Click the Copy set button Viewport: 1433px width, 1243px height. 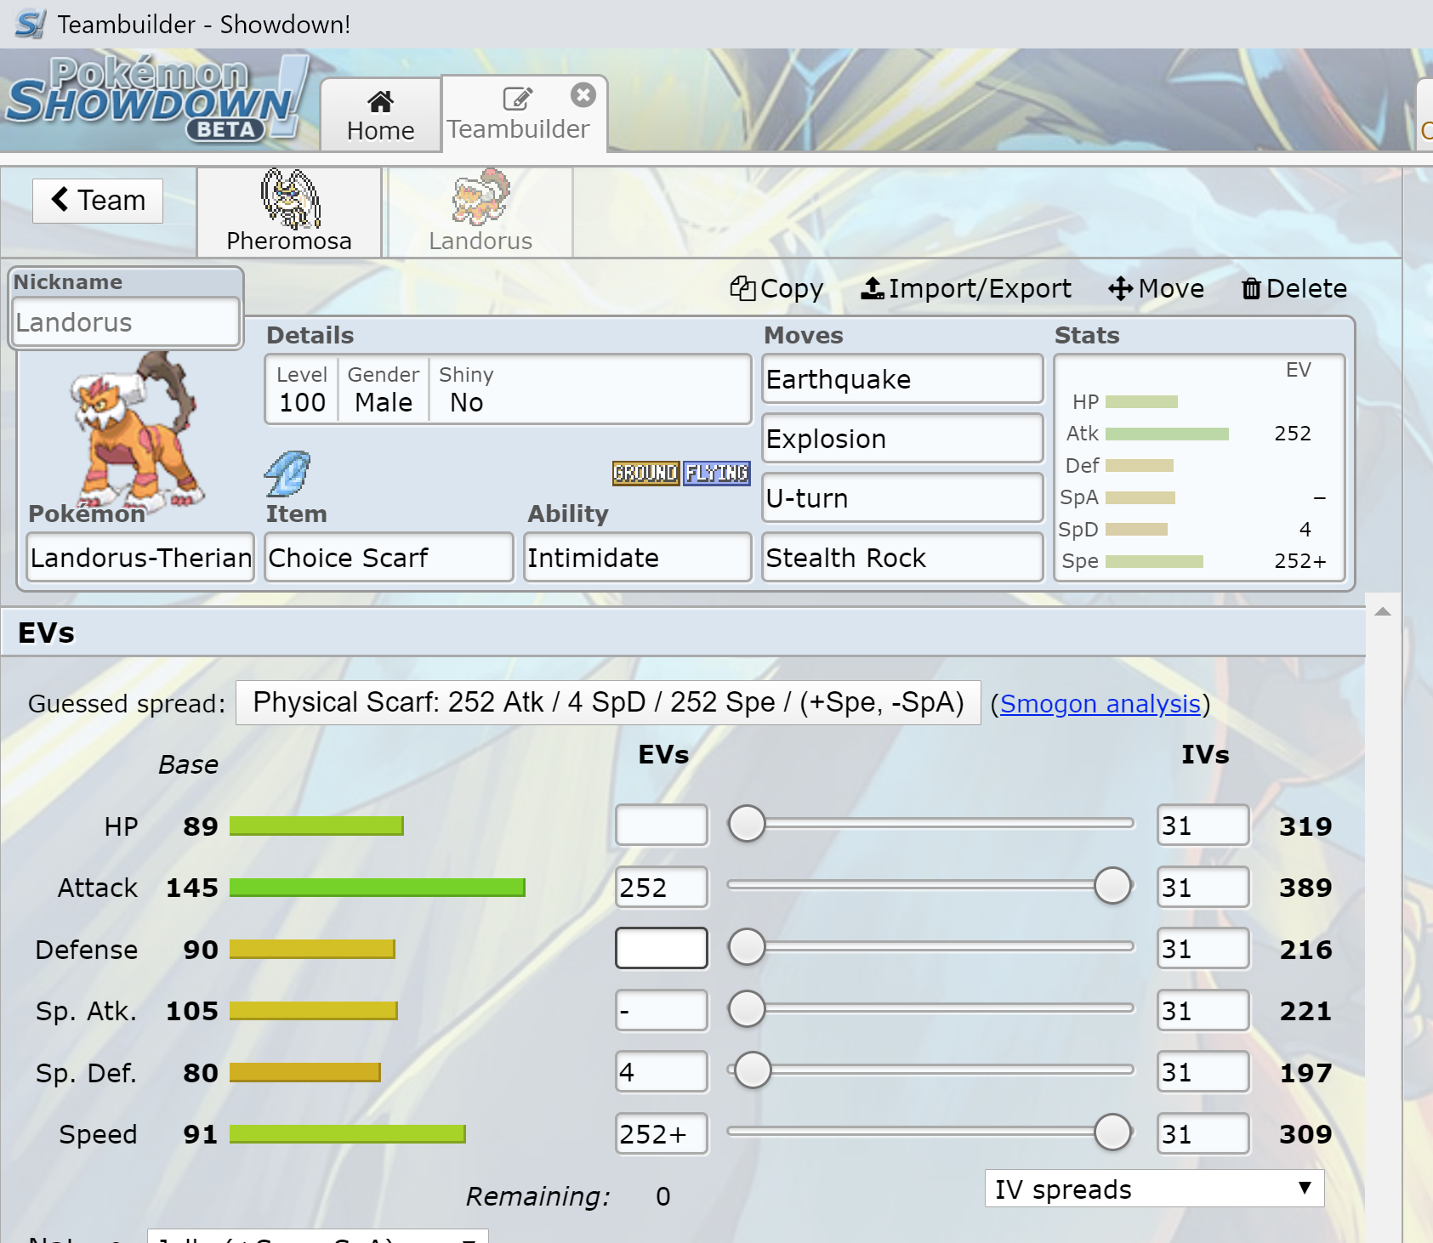776,289
